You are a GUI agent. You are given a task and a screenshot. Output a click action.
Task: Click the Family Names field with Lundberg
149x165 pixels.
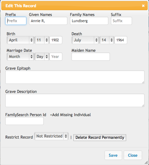(x=89, y=21)
